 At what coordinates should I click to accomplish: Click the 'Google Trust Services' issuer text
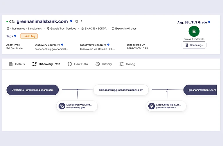(63, 28)
